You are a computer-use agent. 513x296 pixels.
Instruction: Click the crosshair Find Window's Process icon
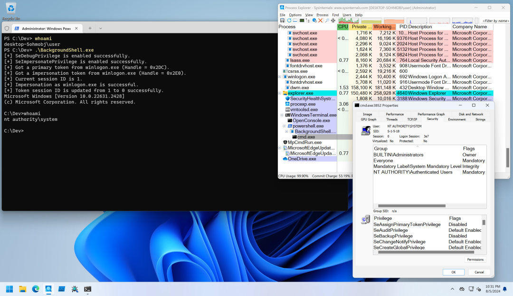pyautogui.click(x=333, y=20)
